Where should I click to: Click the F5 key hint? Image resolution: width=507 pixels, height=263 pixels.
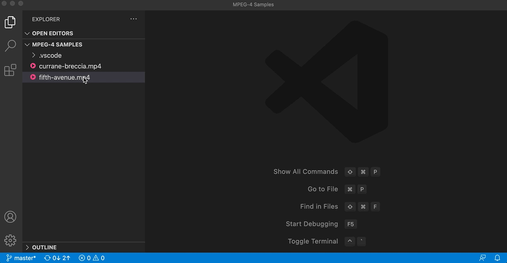click(x=350, y=224)
